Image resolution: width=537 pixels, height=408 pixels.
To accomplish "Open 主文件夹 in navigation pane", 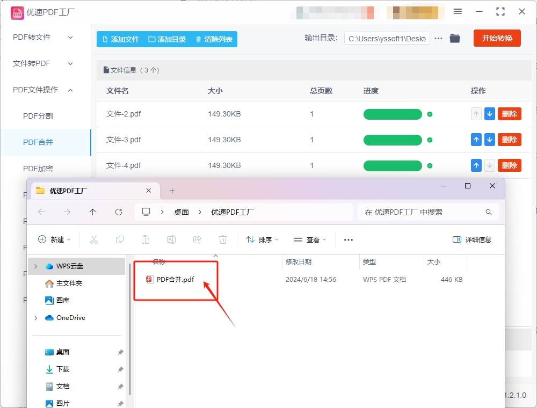I will (64, 283).
